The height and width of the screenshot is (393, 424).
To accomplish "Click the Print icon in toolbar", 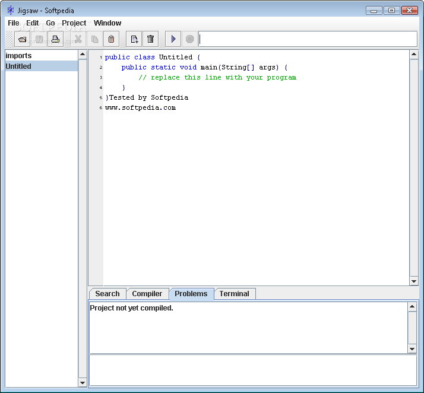I will [55, 39].
